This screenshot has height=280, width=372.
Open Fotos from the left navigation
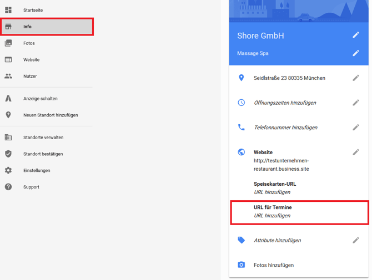(29, 43)
